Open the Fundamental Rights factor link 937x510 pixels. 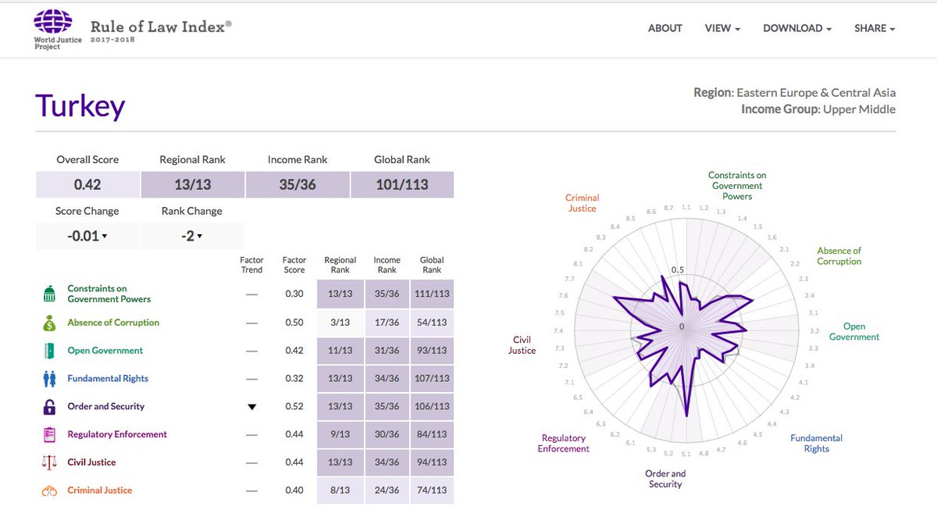pyautogui.click(x=108, y=379)
